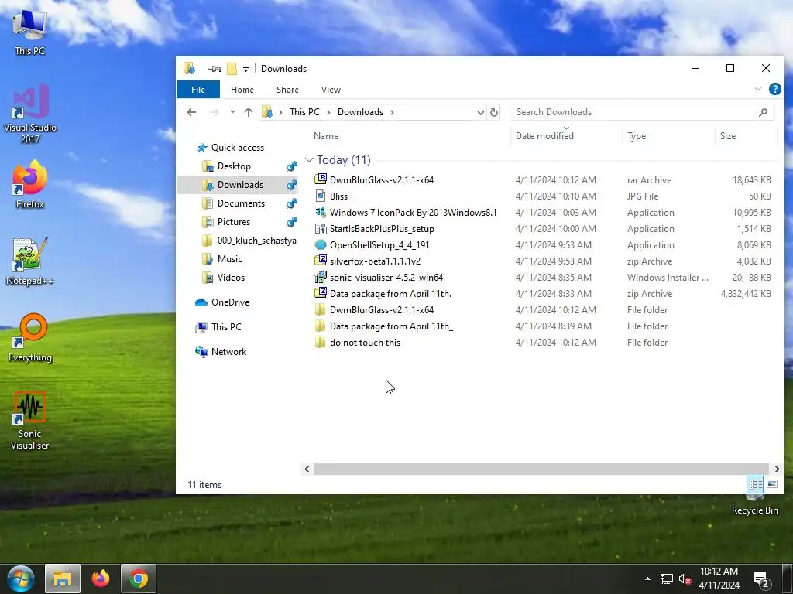
Task: Select Documents in navigation pane
Action: click(x=241, y=203)
